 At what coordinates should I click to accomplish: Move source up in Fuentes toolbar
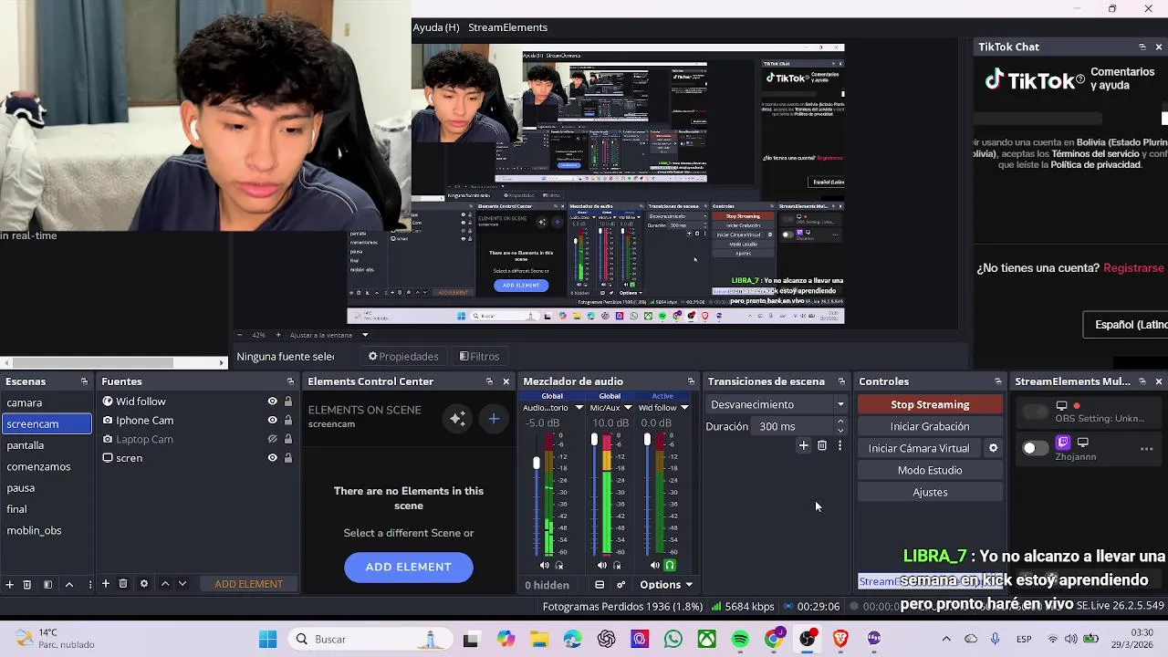tap(165, 584)
